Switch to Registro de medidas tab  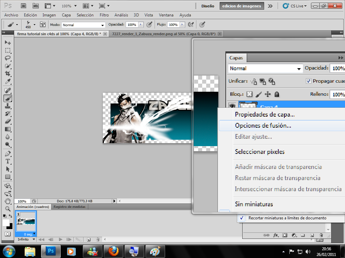click(x=69, y=207)
